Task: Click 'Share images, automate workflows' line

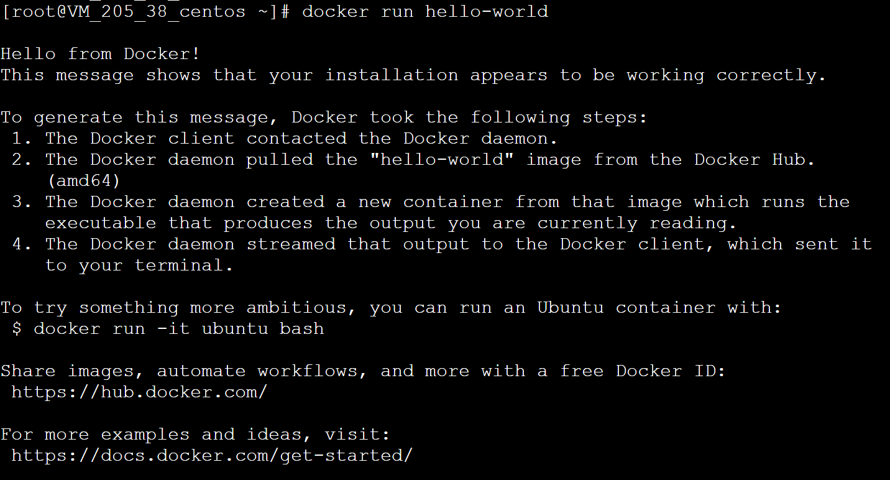Action: coord(363,371)
